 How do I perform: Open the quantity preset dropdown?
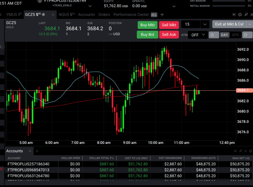point(205,25)
